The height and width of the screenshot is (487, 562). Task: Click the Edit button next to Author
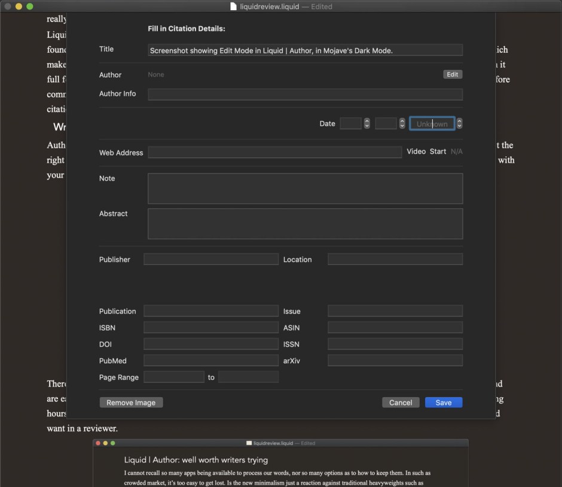click(x=453, y=74)
